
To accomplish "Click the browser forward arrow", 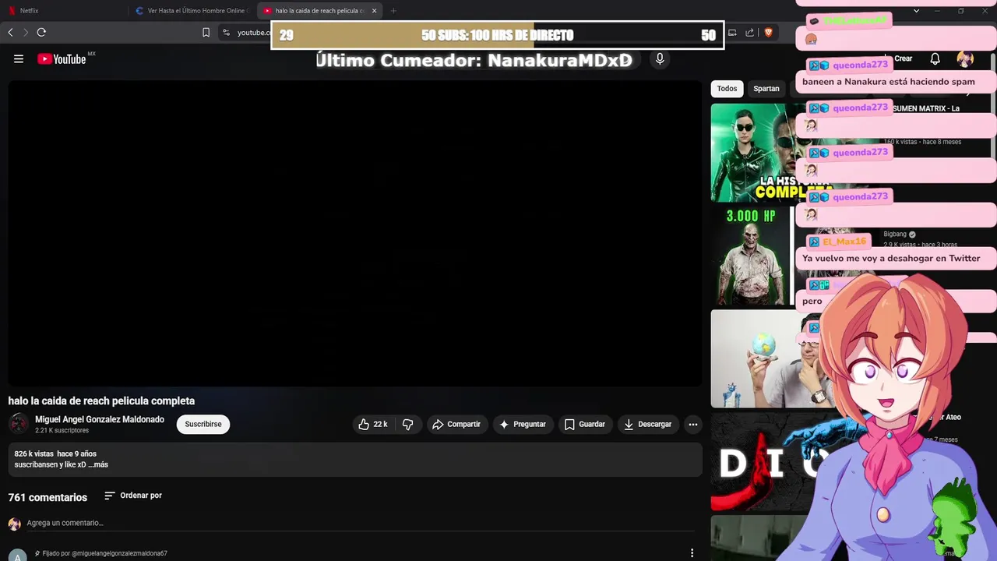I will (x=26, y=32).
